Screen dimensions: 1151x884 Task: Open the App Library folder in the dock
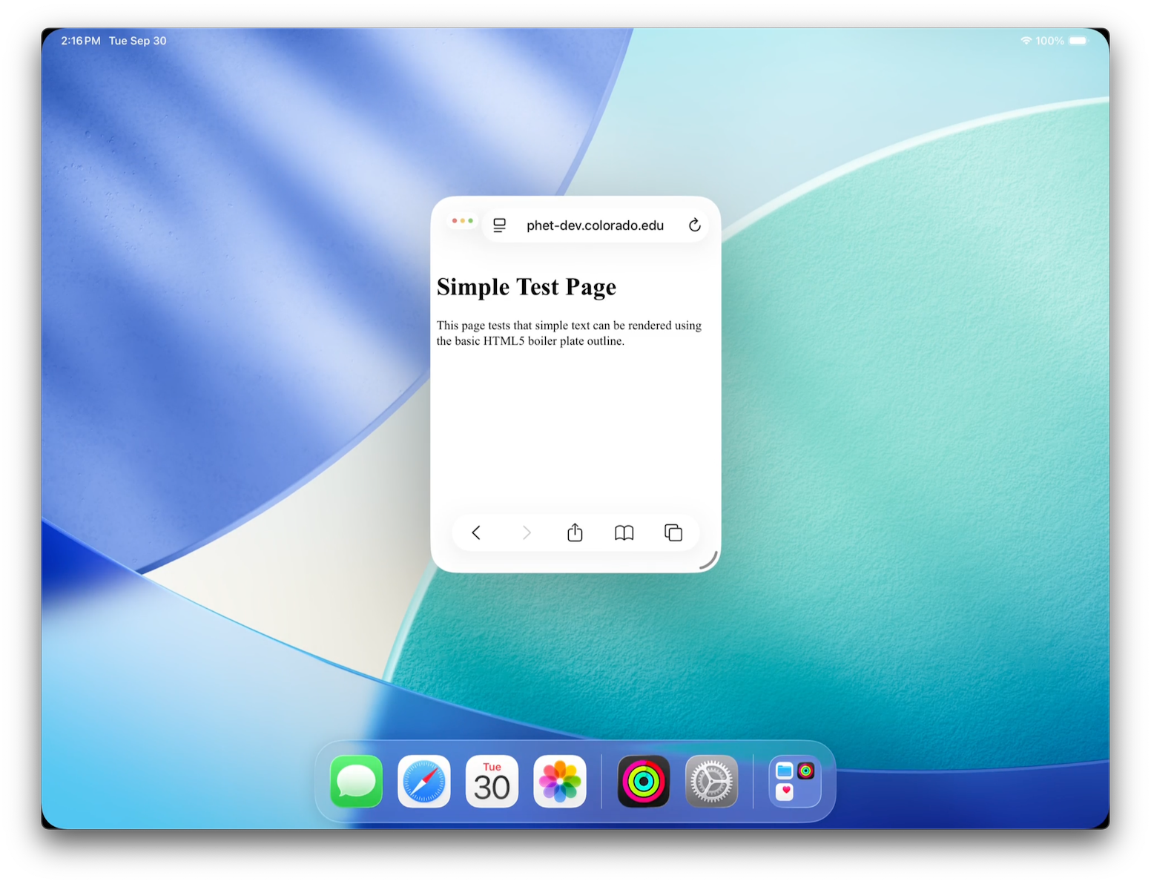[794, 782]
